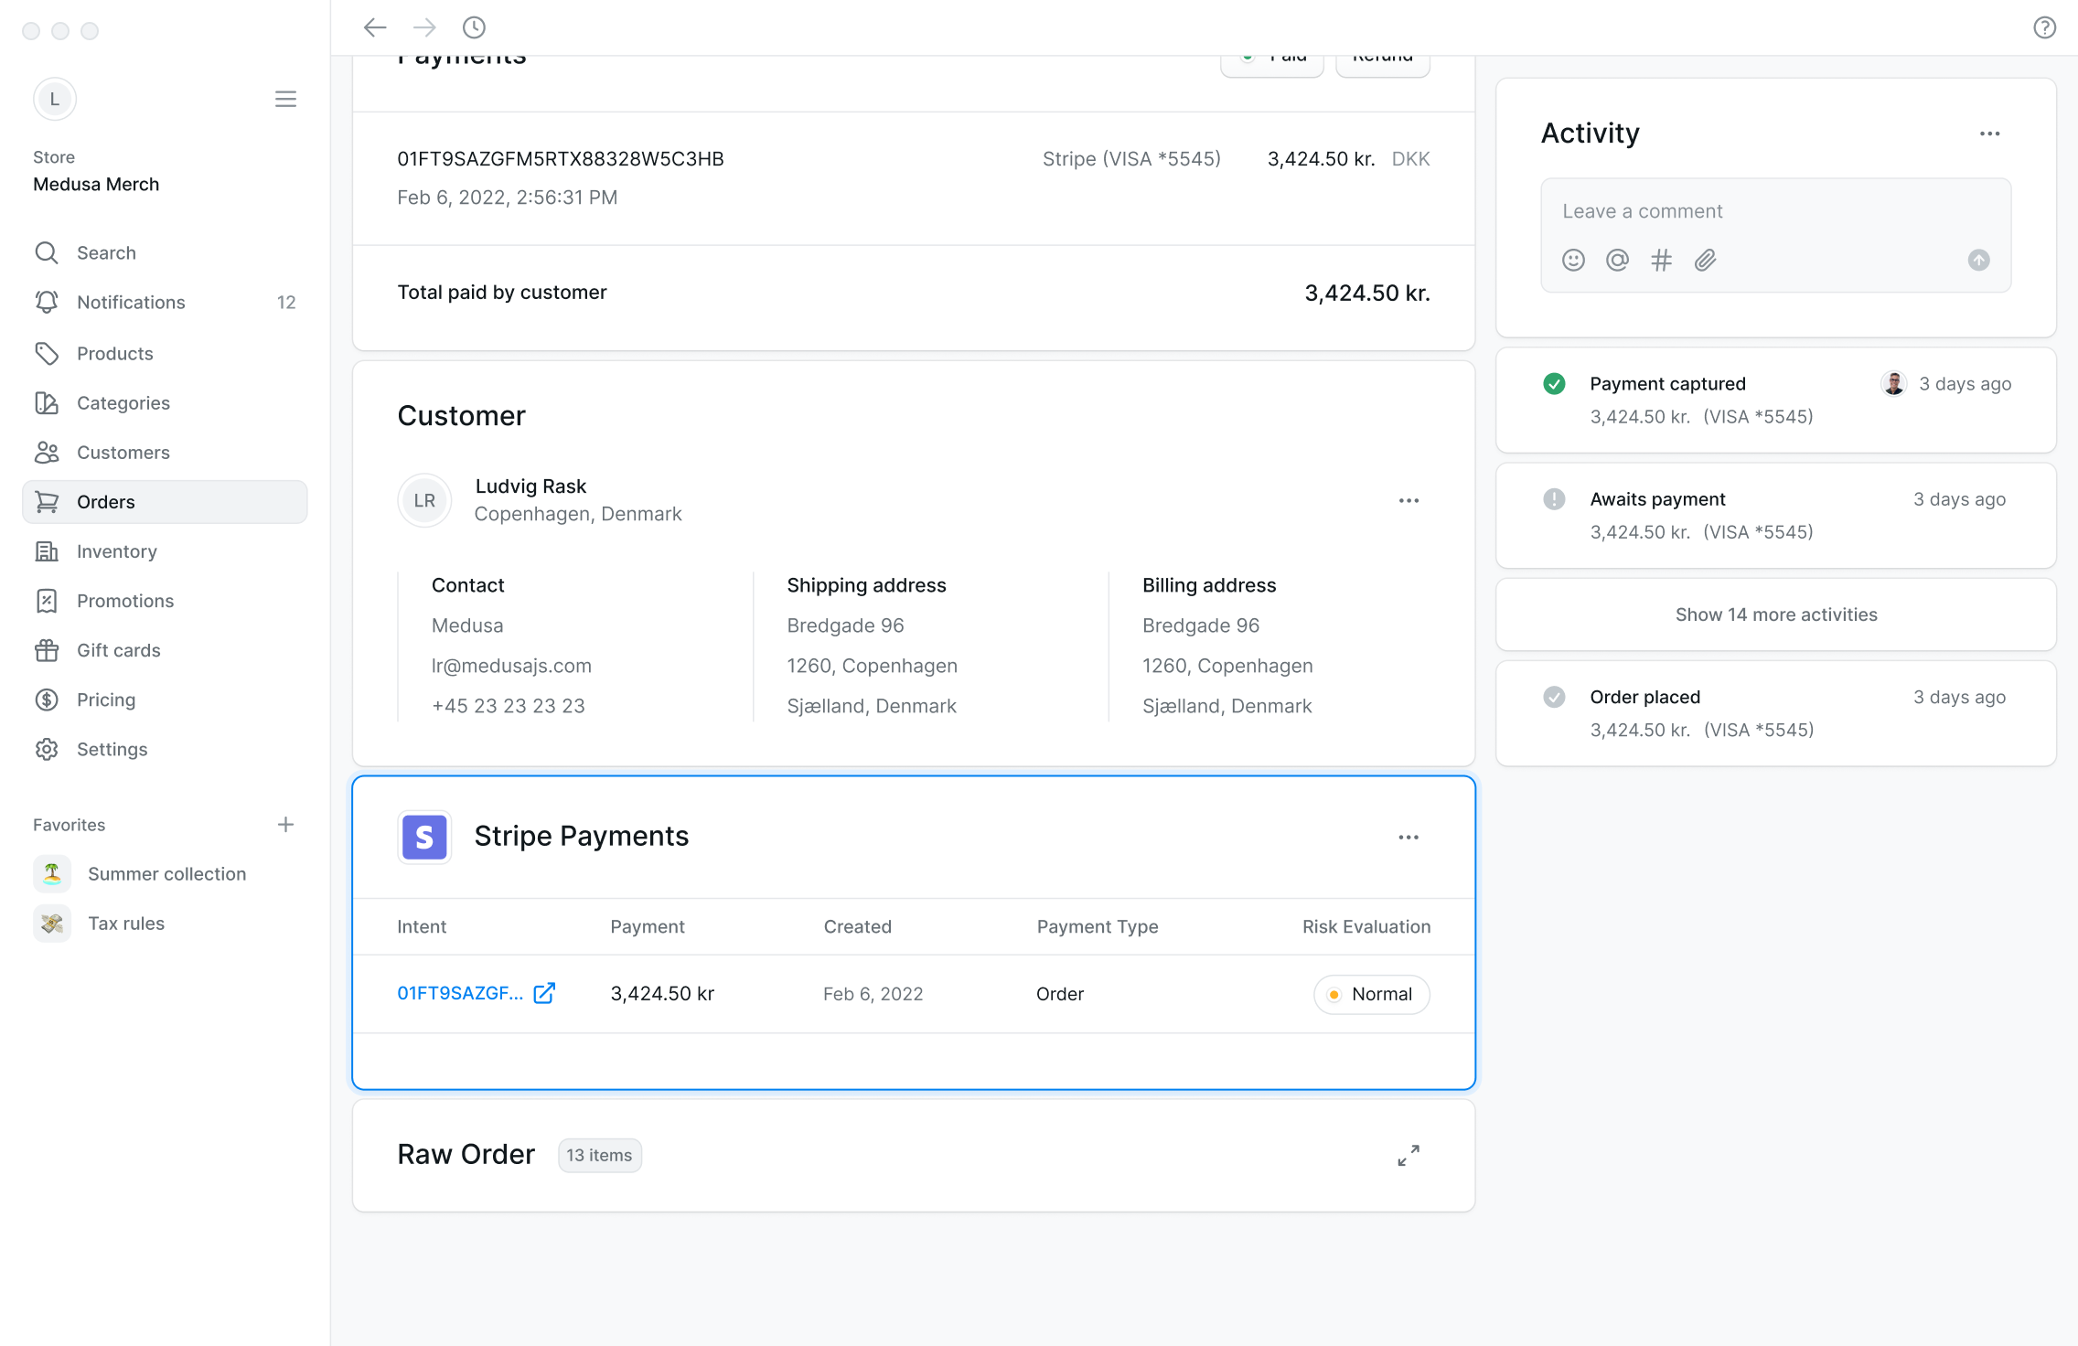This screenshot has height=1346, width=2078.
Task: Go back with the left arrow
Action: point(375,27)
